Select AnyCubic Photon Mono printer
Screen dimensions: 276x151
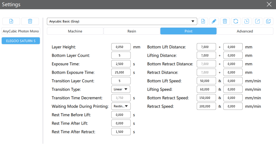coord(21,31)
